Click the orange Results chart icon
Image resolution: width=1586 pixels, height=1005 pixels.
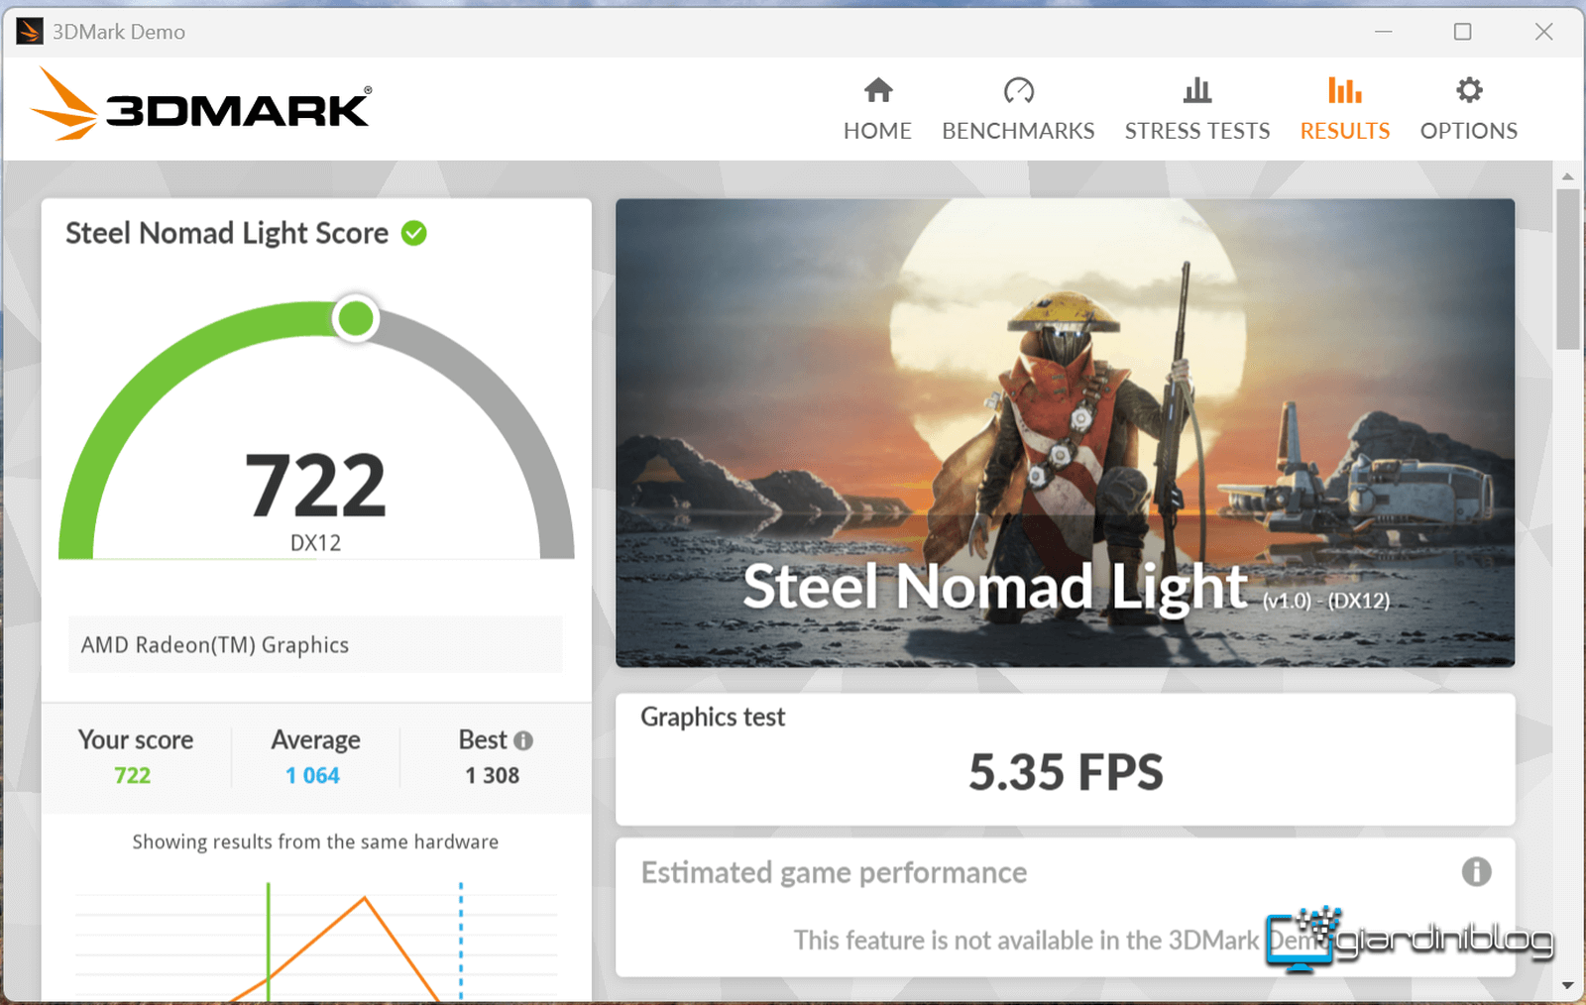[x=1344, y=91]
